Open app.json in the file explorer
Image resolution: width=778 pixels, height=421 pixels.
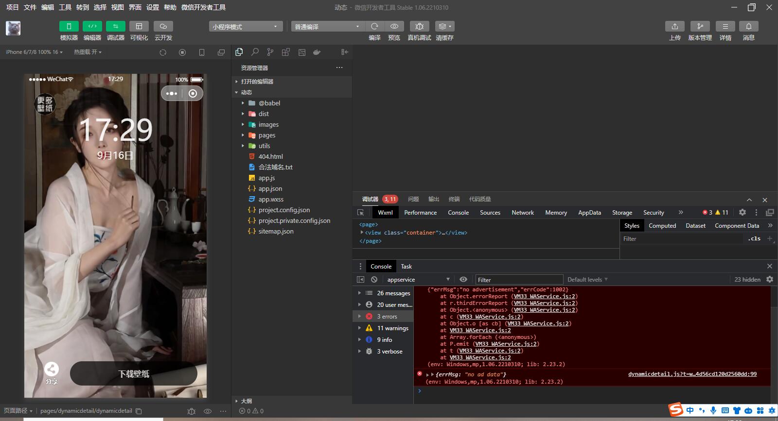point(270,189)
